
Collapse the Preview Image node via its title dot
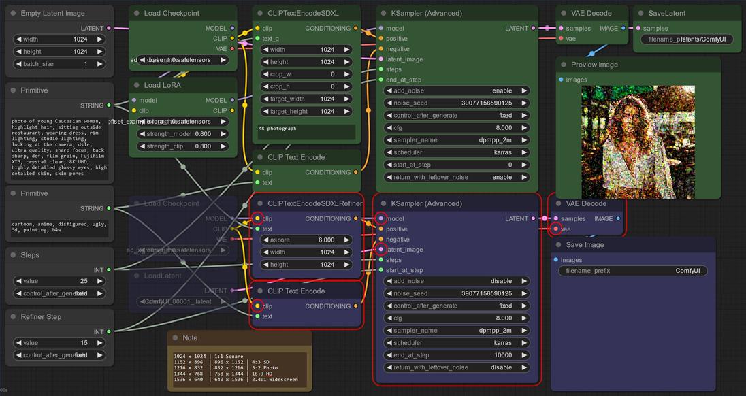(564, 65)
